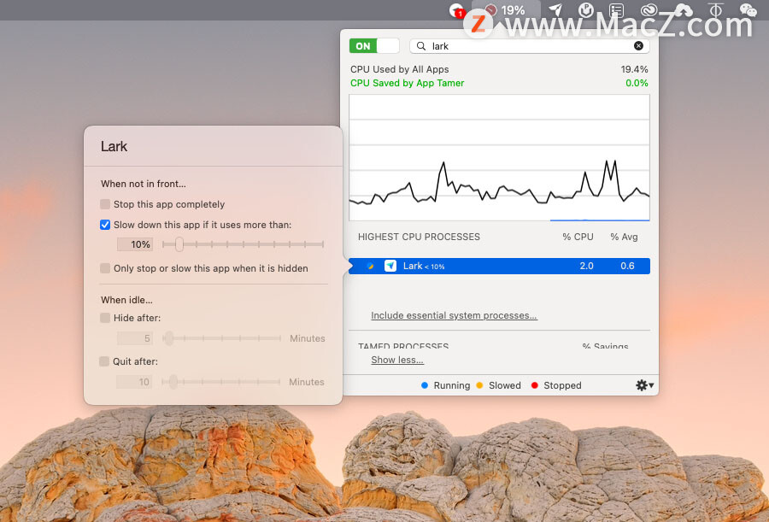The width and height of the screenshot is (769, 522).
Task: Click the hexagon P menu bar icon
Action: [x=586, y=9]
